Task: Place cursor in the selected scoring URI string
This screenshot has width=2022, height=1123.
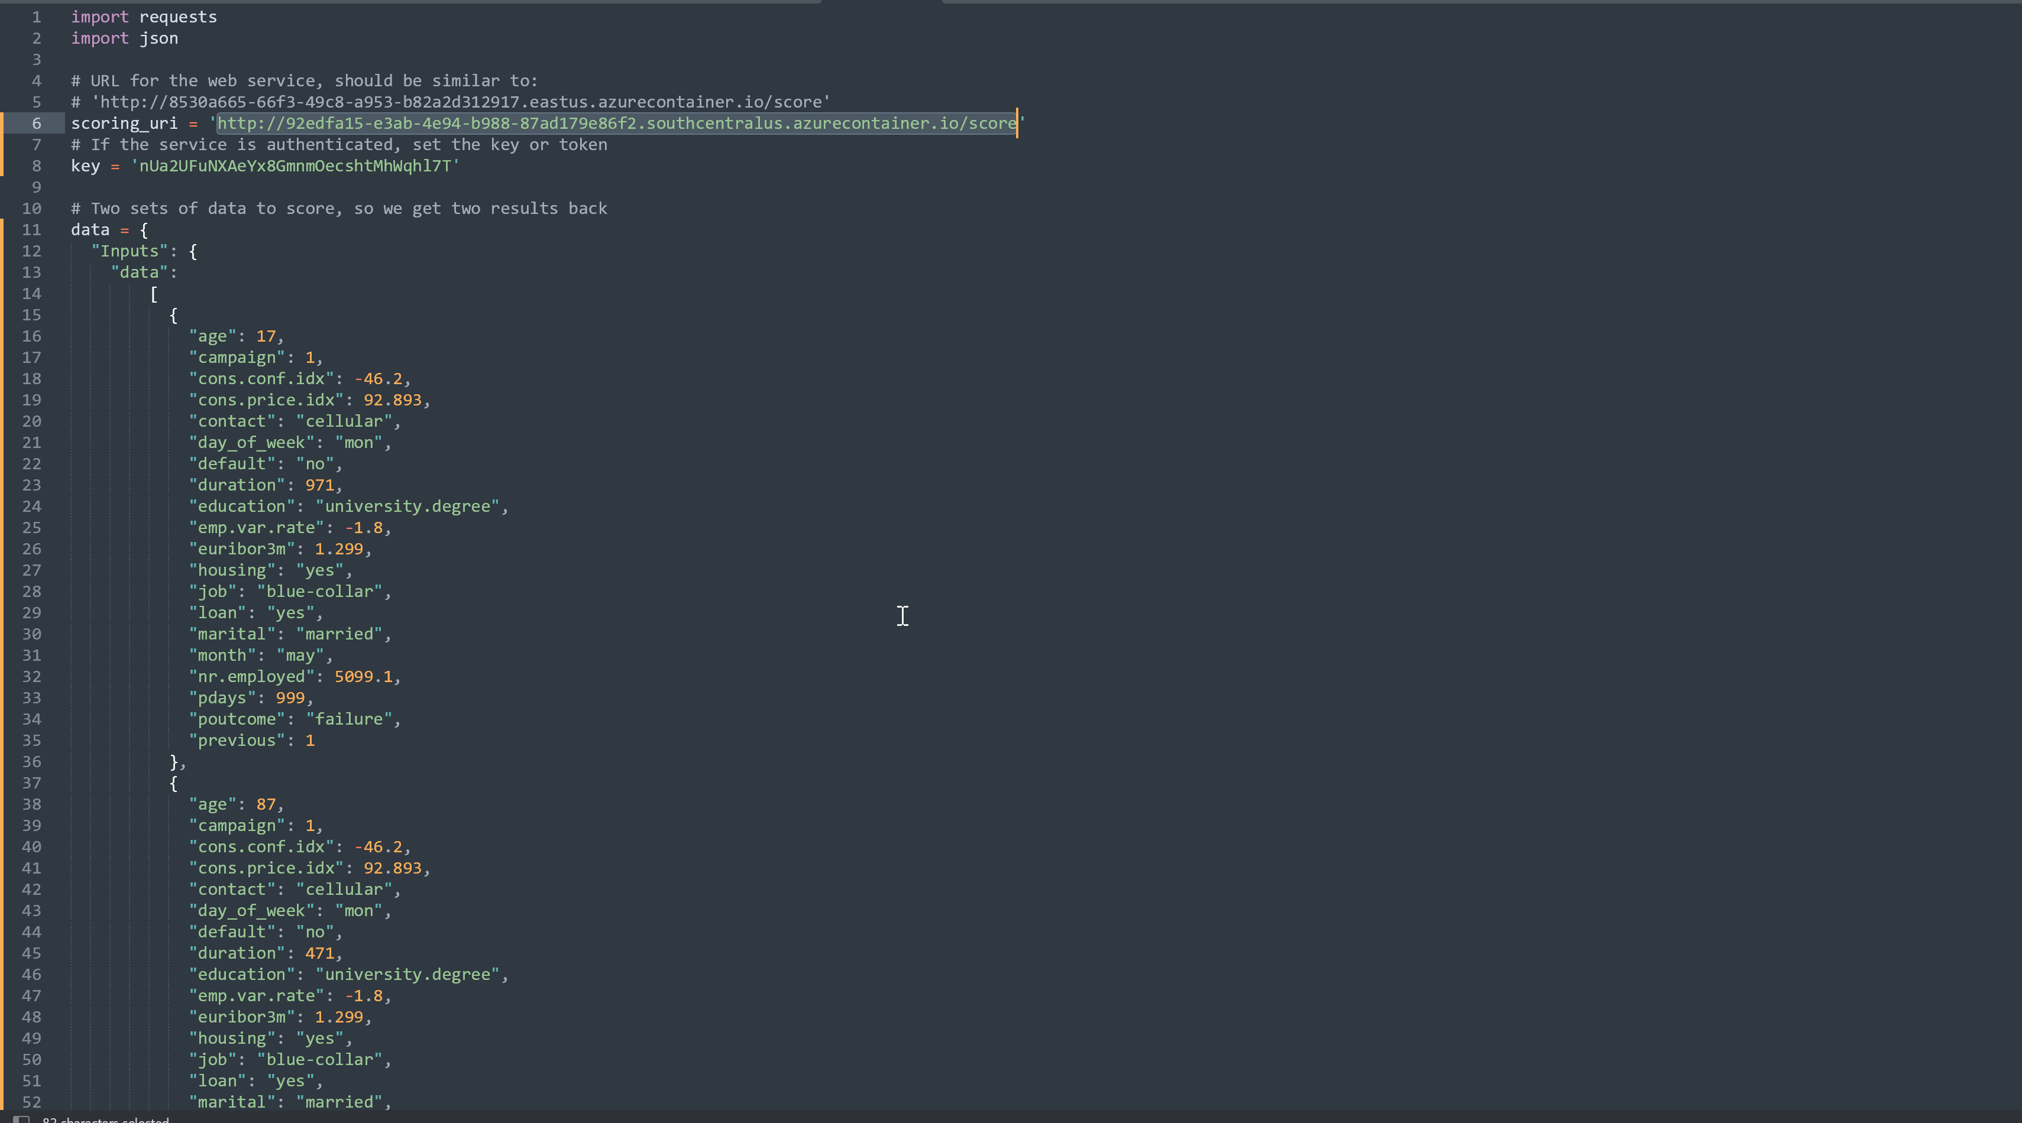Action: coord(616,123)
